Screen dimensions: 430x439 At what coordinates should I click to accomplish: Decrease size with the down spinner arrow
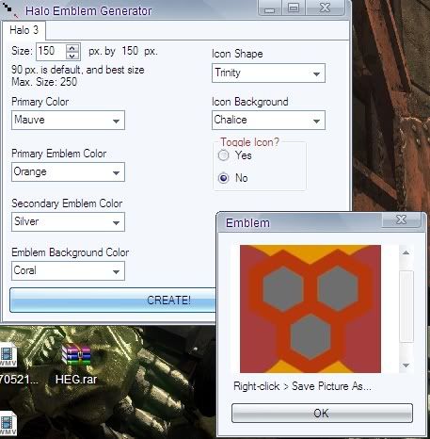click(72, 56)
